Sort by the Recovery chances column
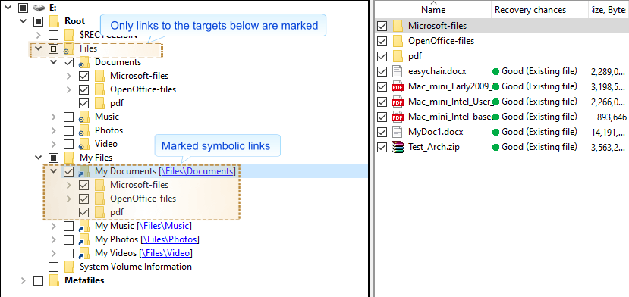The image size is (629, 297). click(x=530, y=10)
